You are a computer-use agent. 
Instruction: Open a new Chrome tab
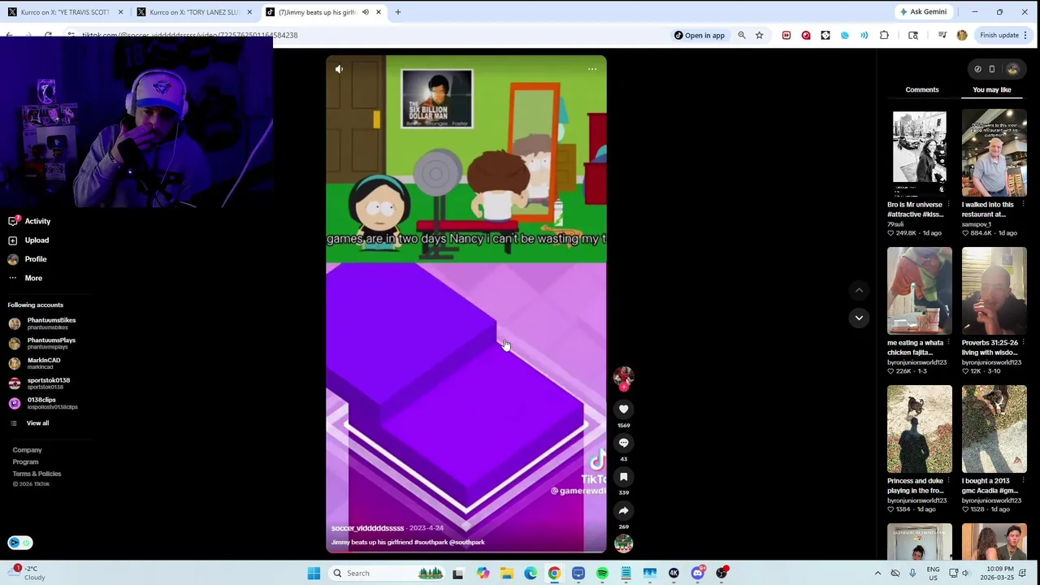pos(398,12)
